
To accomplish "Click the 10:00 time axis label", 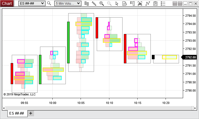I will point(53,103).
